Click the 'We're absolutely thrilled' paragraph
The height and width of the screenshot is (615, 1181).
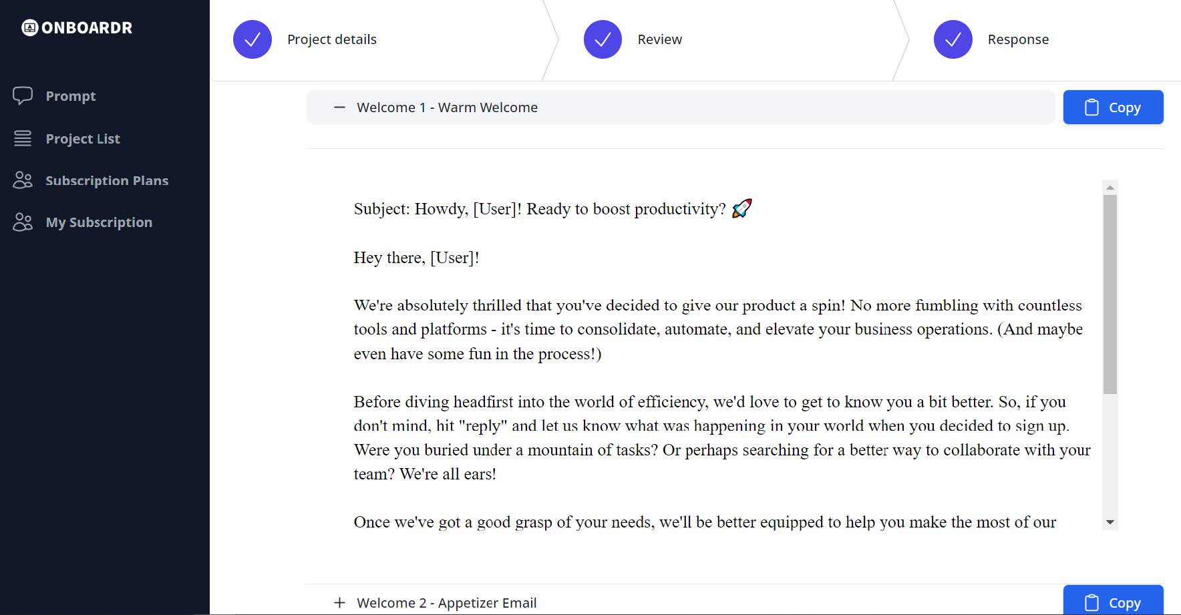coord(718,329)
